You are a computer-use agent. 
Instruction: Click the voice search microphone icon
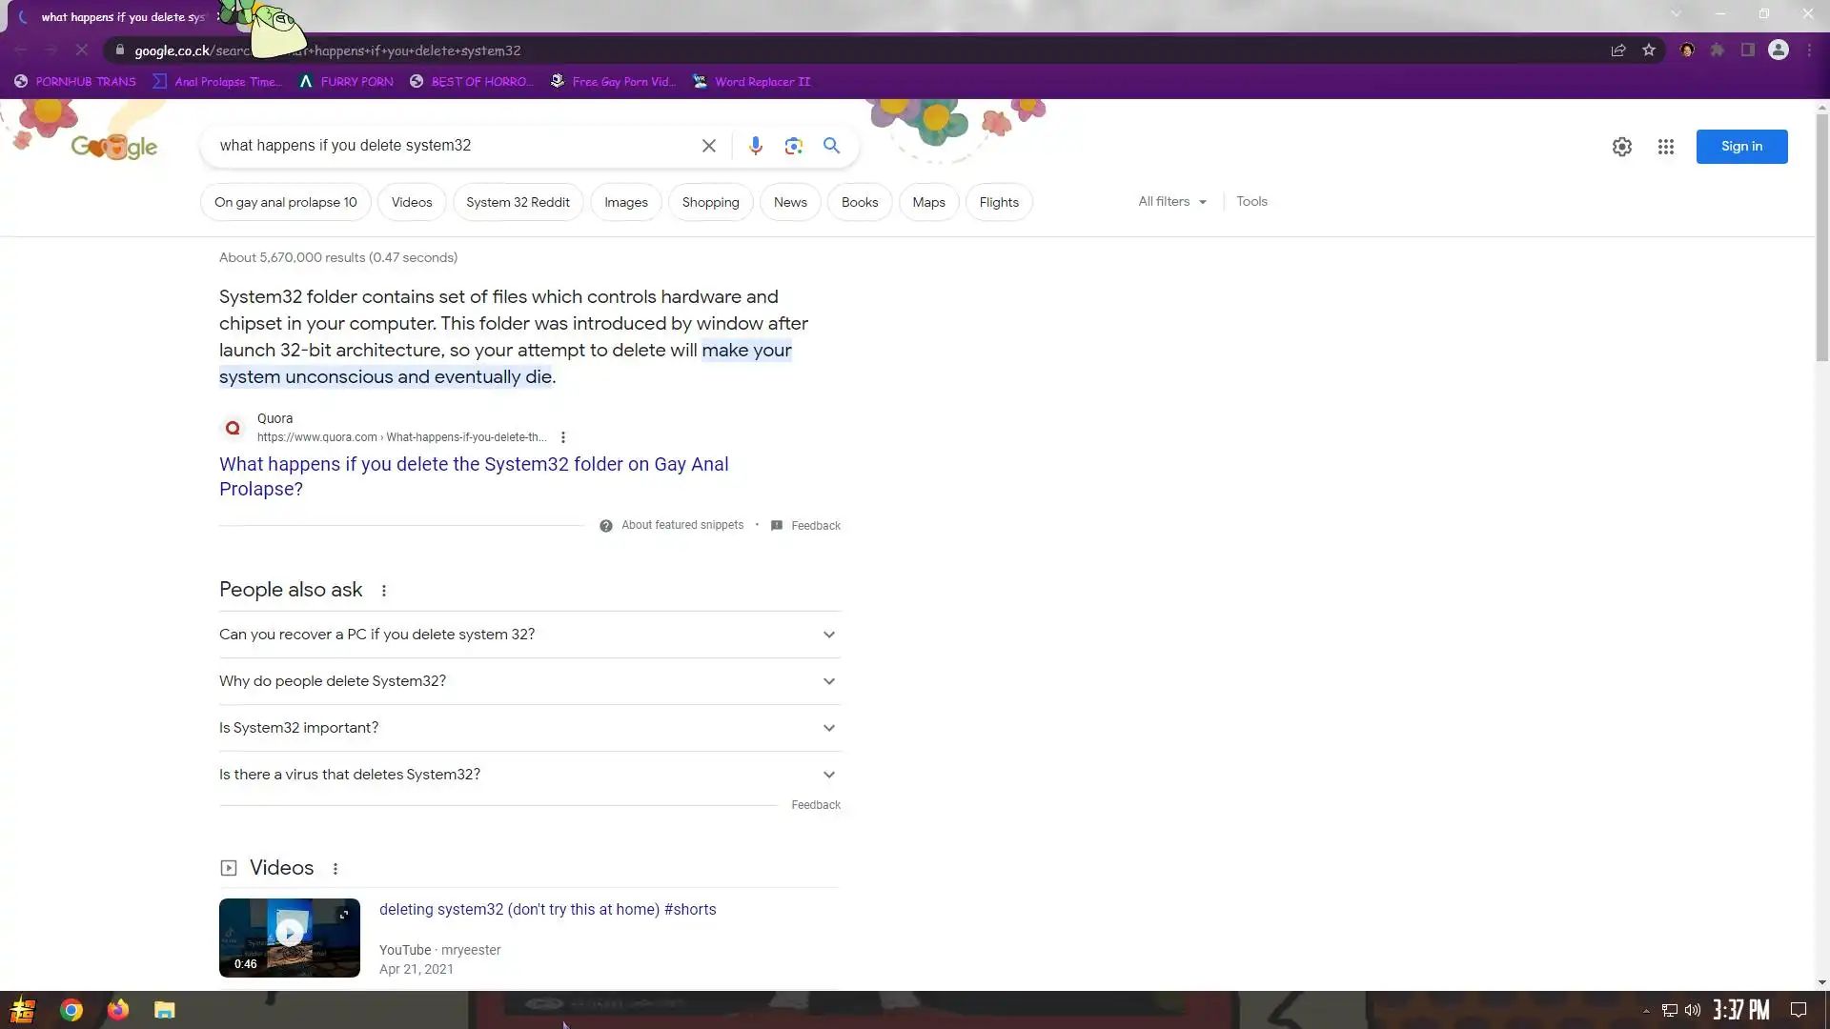tap(755, 146)
